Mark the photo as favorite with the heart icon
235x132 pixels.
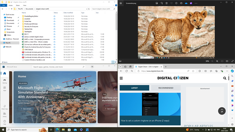coord(172,3)
